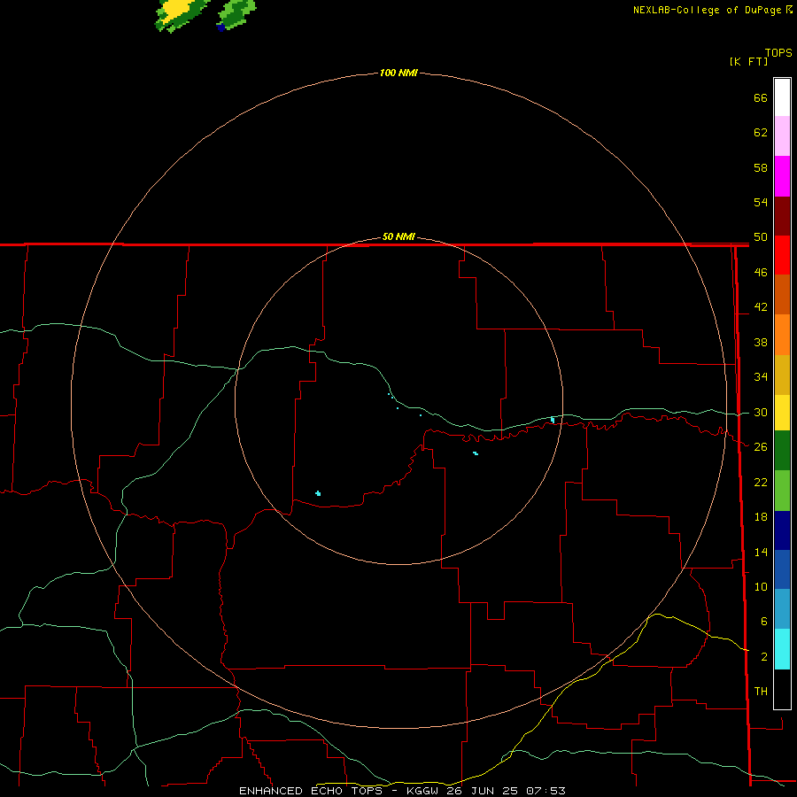Click the "TOPS" legend heading
Screen dimensions: 797x797
778,53
